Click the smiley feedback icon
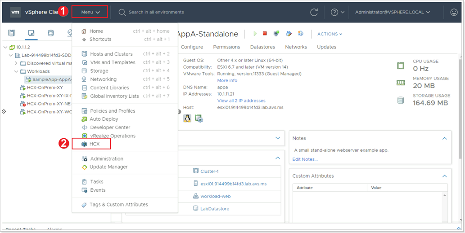Image resolution: width=465 pixels, height=233 pixels. coord(454,12)
